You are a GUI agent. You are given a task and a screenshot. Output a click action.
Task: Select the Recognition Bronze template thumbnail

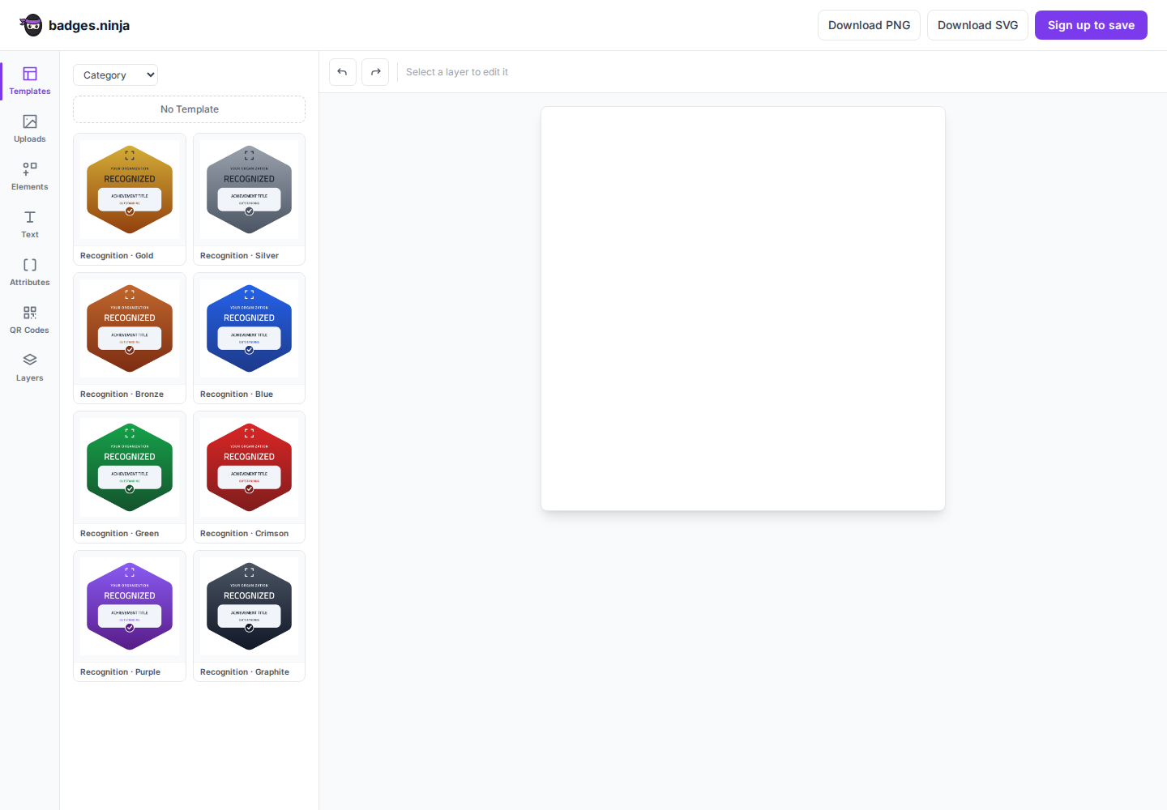pos(130,329)
